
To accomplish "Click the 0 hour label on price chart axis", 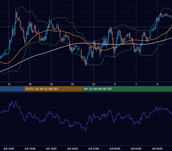I will [x=115, y=84].
